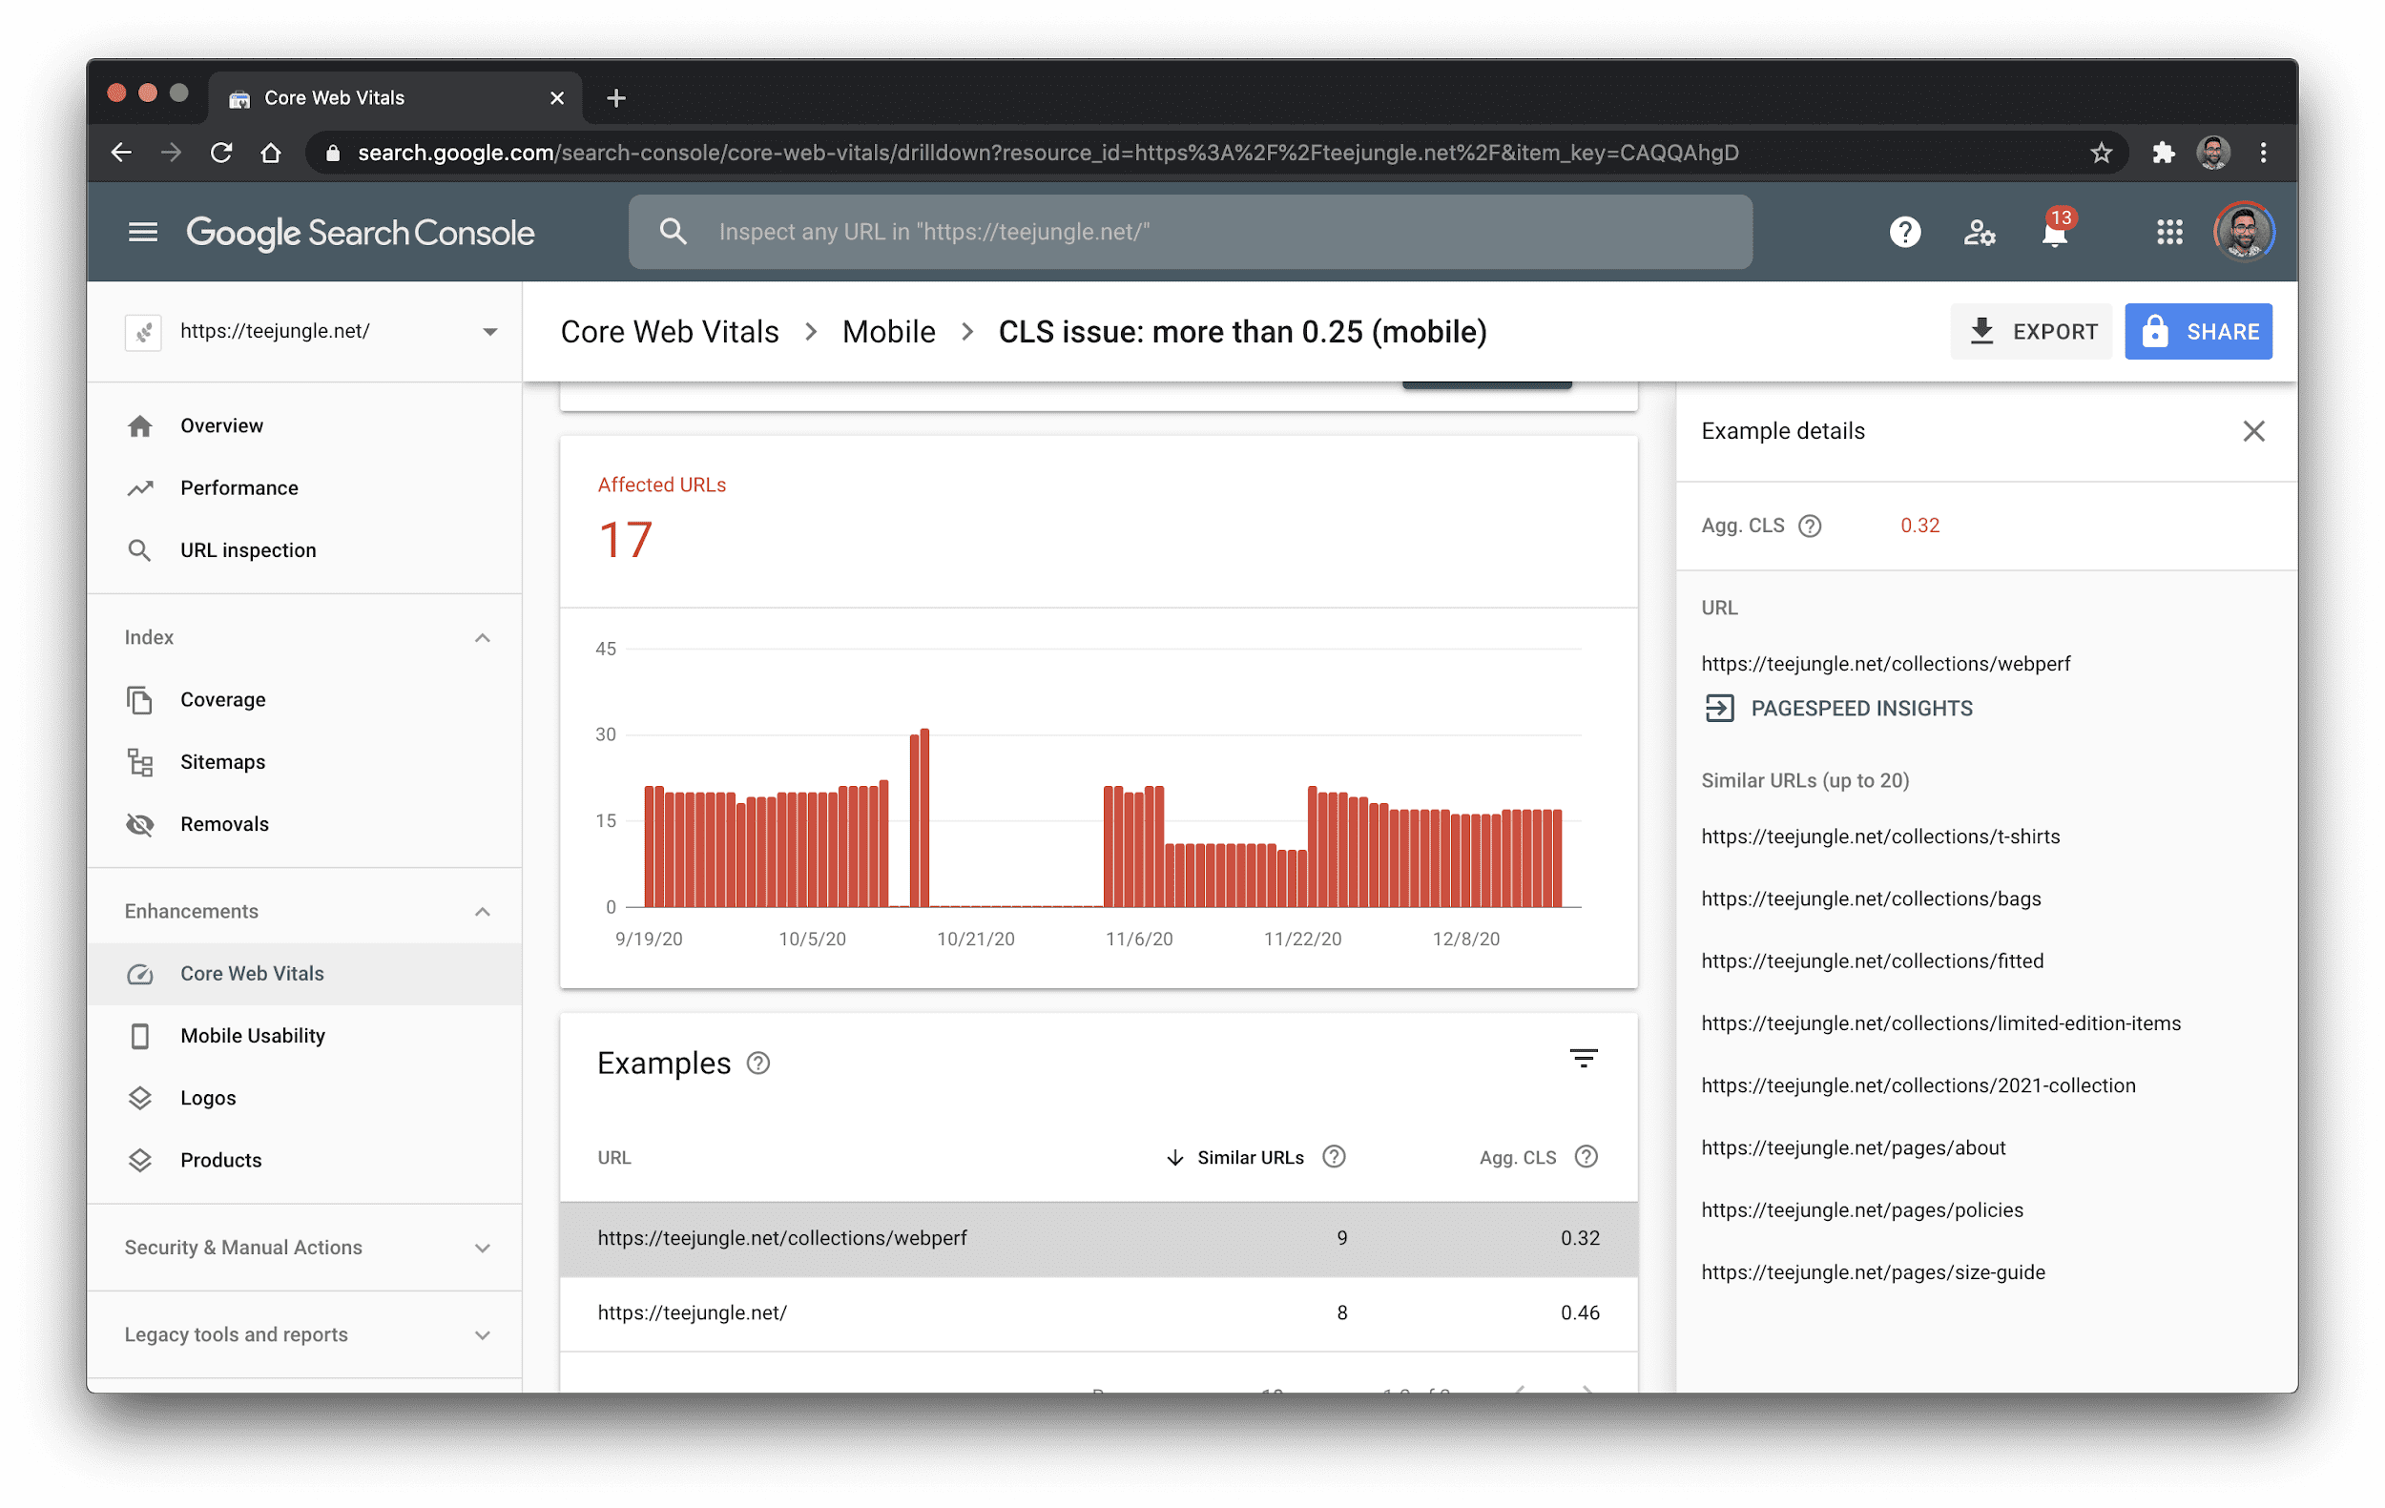Click the Examples filter icon

click(x=1581, y=1060)
